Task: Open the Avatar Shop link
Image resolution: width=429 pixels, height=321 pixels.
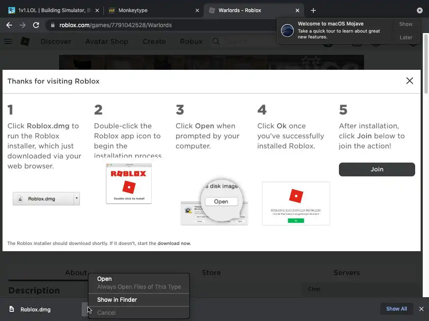Action: point(107,41)
